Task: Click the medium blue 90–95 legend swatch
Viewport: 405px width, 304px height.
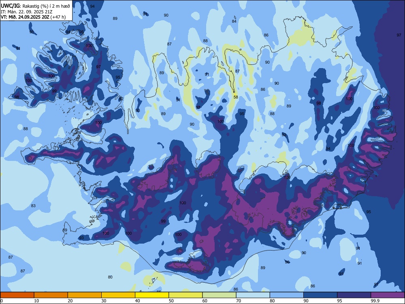Action: coord(320,295)
